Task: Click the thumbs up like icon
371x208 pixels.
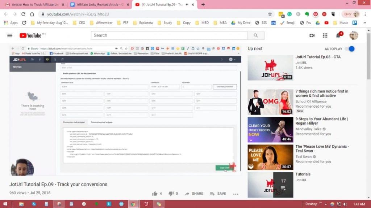Action: pyautogui.click(x=155, y=194)
